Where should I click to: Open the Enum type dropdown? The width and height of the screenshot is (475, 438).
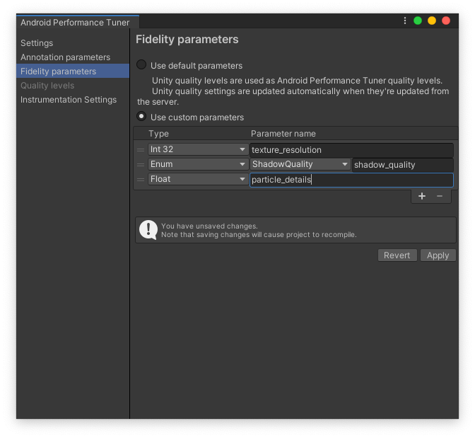pos(197,165)
